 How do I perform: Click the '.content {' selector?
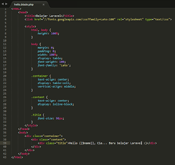coord(39,97)
